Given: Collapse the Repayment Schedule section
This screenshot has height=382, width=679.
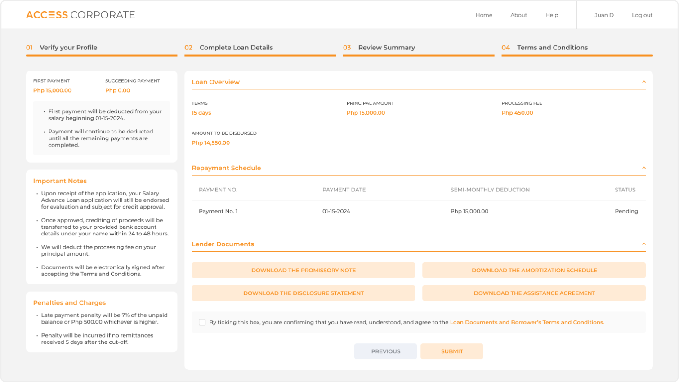Looking at the screenshot, I should point(644,168).
